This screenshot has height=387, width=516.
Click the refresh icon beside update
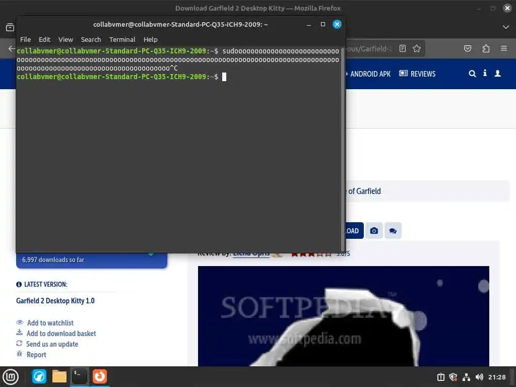[x=19, y=343]
